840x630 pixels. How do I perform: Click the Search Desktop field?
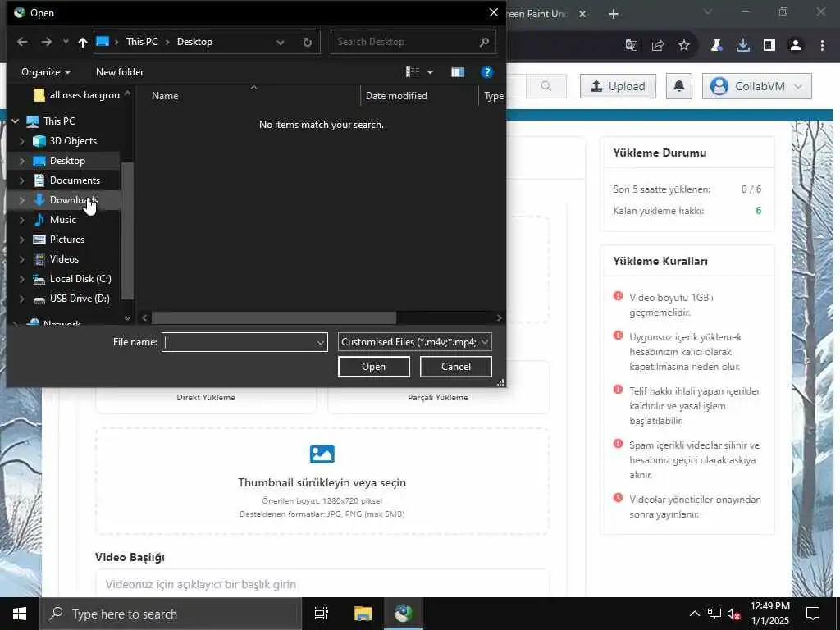pyautogui.click(x=413, y=42)
